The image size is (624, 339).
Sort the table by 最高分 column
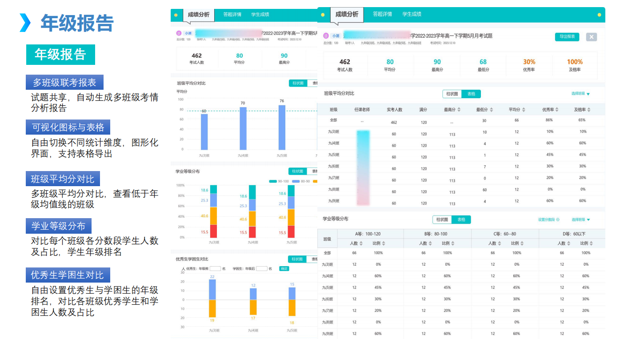tap(459, 110)
